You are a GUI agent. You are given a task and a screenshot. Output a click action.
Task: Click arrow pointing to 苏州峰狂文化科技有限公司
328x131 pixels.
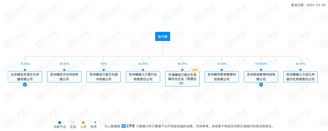pos(64,70)
